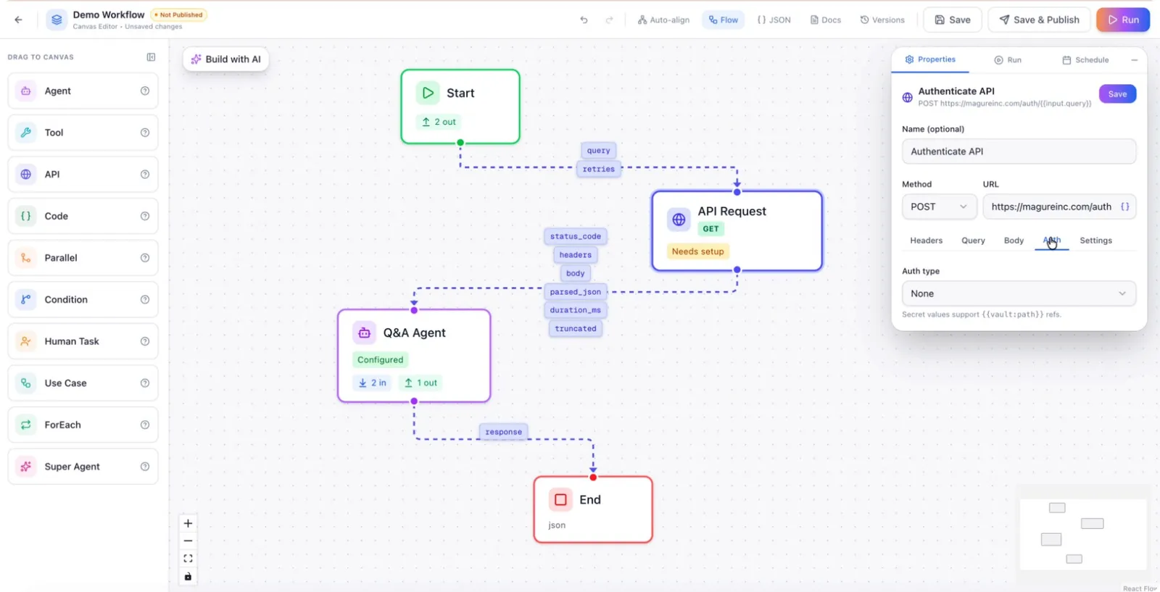Click the top bar Run button
This screenshot has height=592, width=1160.
click(1123, 20)
